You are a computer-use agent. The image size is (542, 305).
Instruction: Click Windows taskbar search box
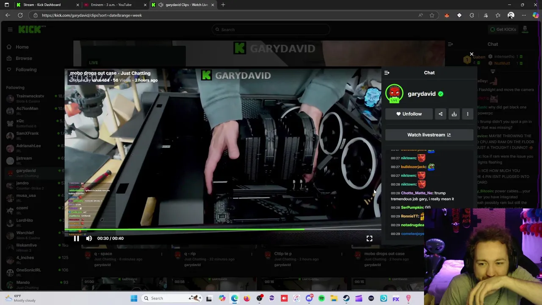pyautogui.click(x=171, y=298)
